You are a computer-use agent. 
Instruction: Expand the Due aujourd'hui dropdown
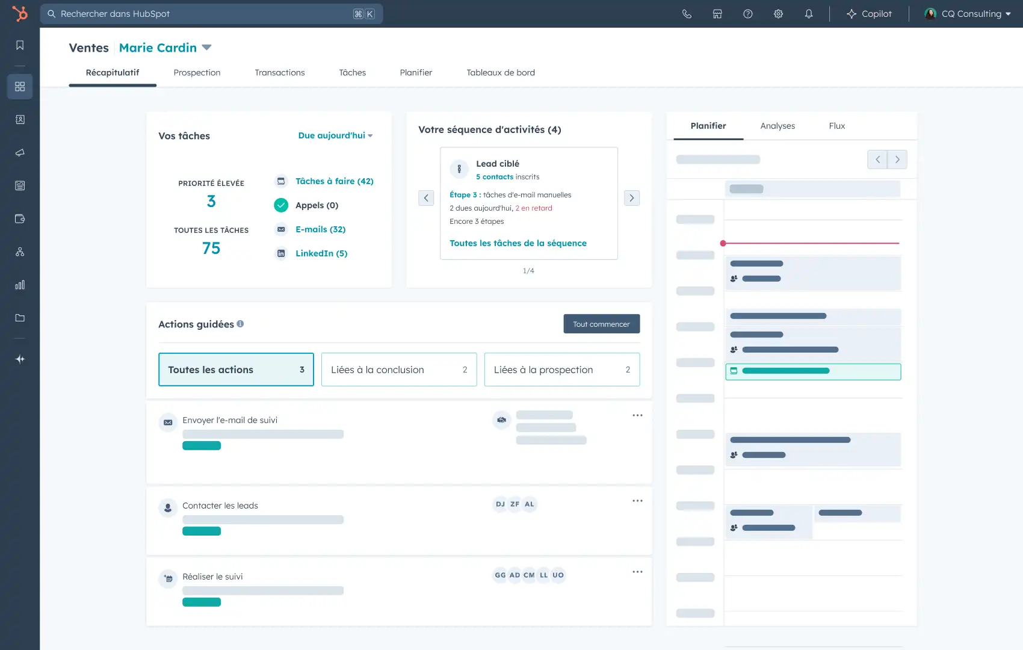coord(335,135)
